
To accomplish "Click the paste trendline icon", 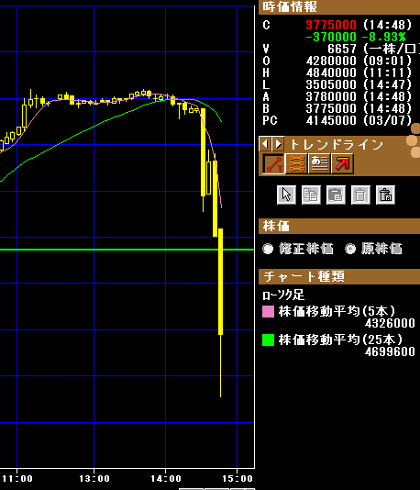I will coord(336,195).
